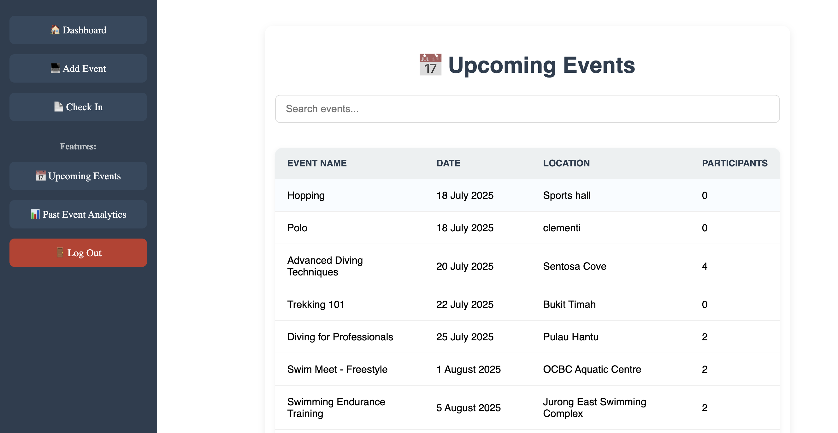Click the Participants column header

coord(734,163)
